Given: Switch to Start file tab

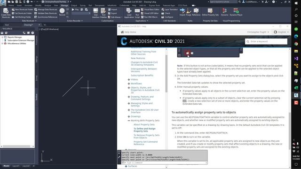Looking at the screenshot, I should 7,25.
